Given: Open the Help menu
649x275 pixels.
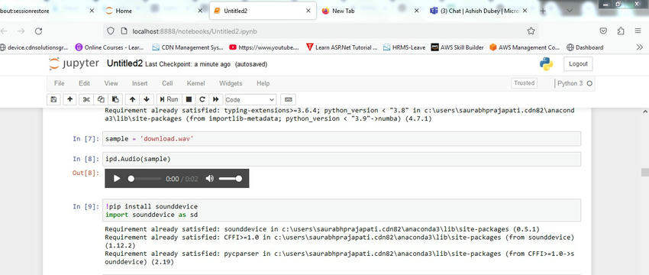Looking at the screenshot, I should [x=263, y=83].
